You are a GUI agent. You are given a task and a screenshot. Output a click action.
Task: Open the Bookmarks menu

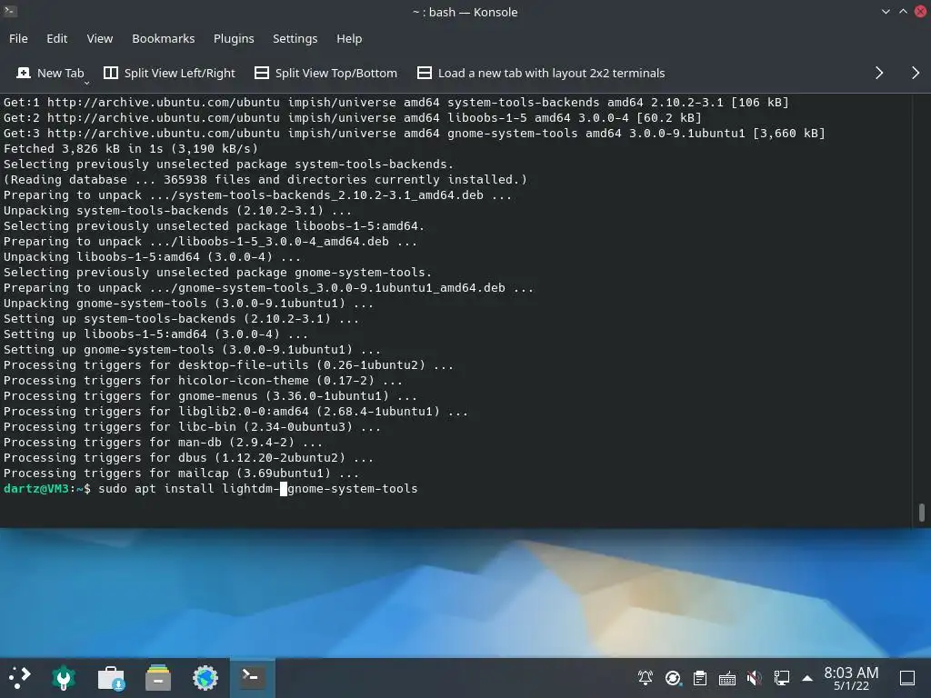(x=164, y=38)
